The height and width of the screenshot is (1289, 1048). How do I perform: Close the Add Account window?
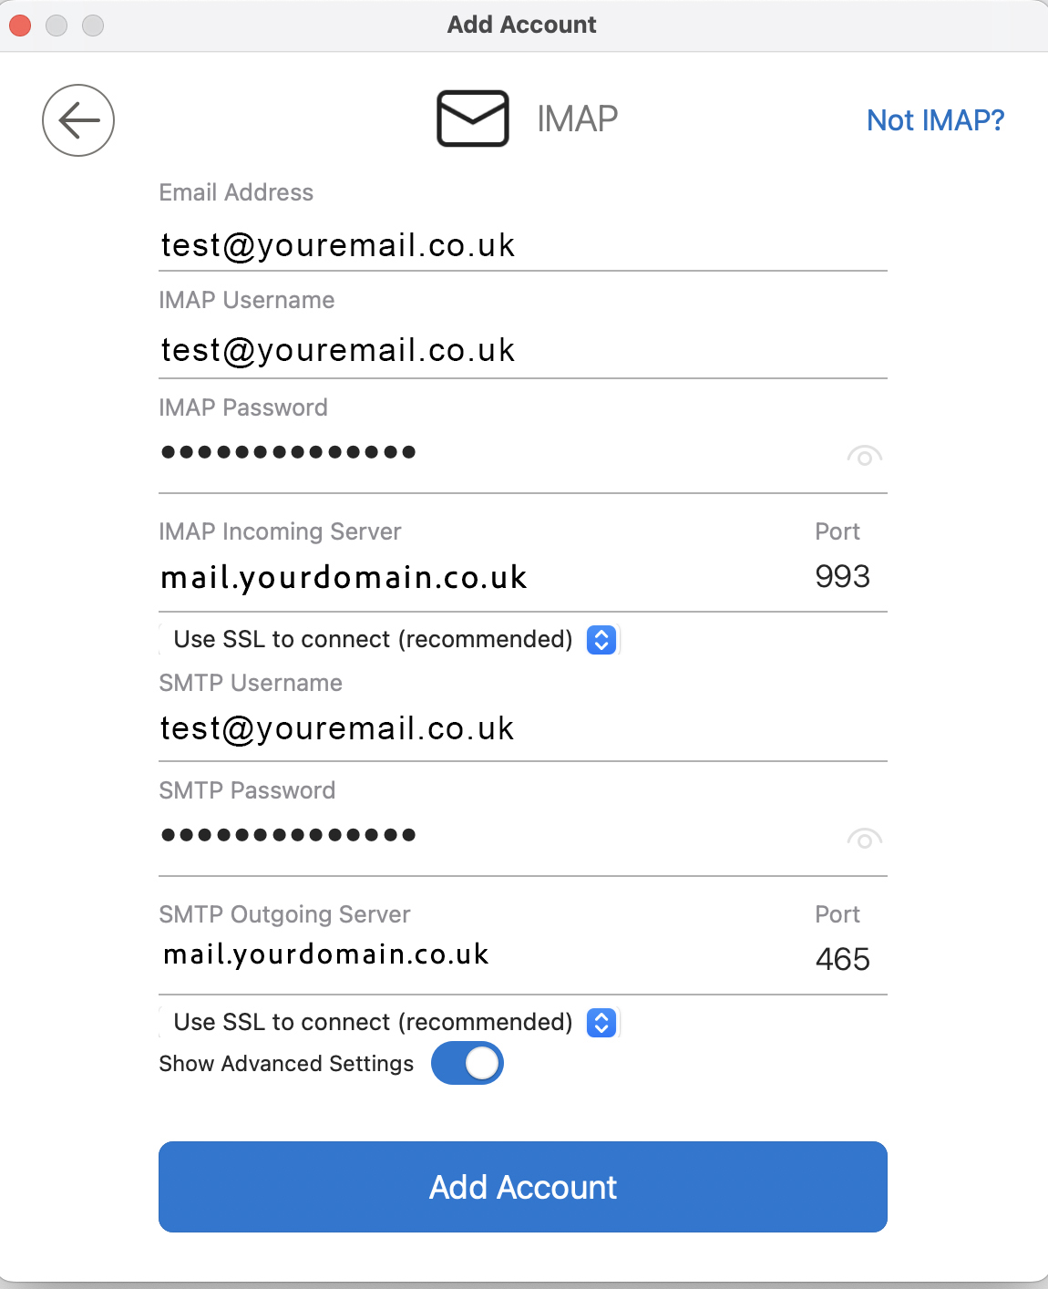point(20,26)
